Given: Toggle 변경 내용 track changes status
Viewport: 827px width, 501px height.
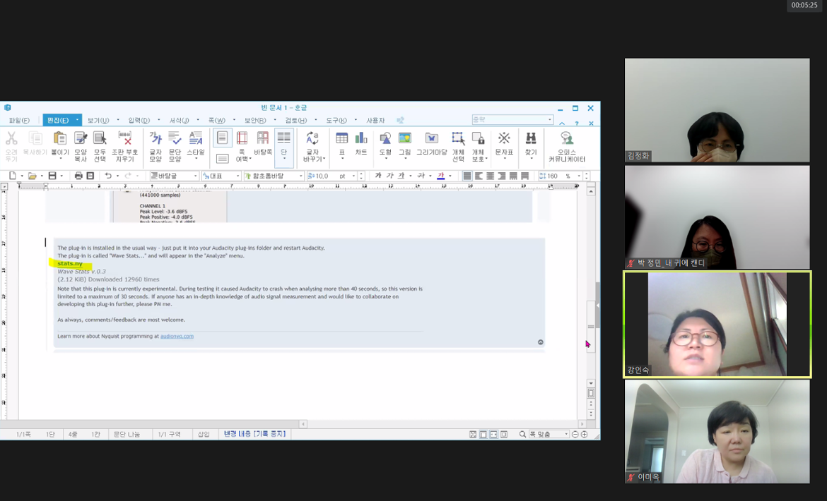Looking at the screenshot, I should point(254,434).
